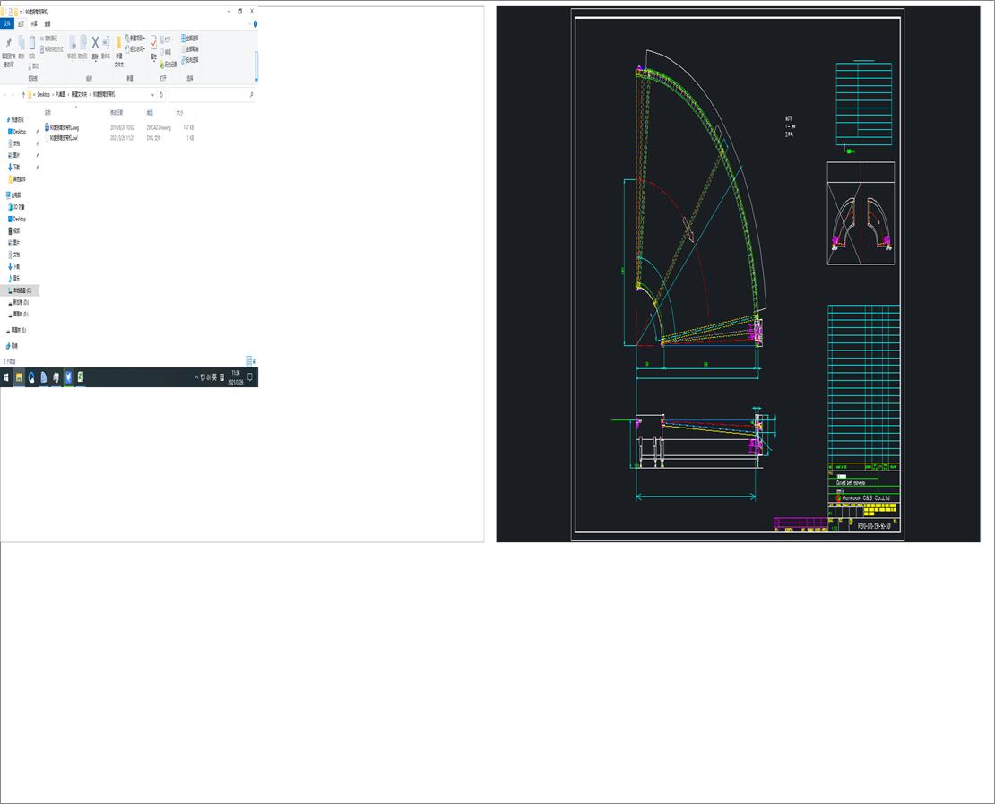Open the address bar history dropdown arrow
Screen dimensions: 995x804
click(x=152, y=94)
